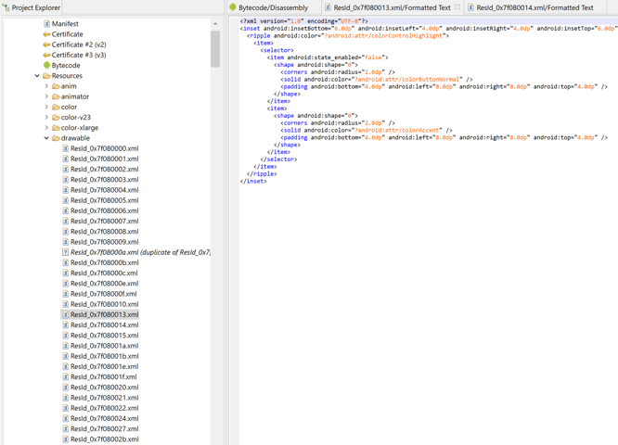Click the Certificate #3 (v3) key icon
Image resolution: width=618 pixels, height=445 pixels.
pos(46,55)
